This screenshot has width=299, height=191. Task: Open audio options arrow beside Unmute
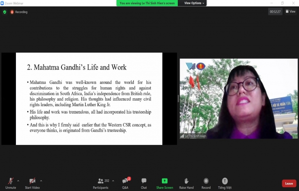18,181
